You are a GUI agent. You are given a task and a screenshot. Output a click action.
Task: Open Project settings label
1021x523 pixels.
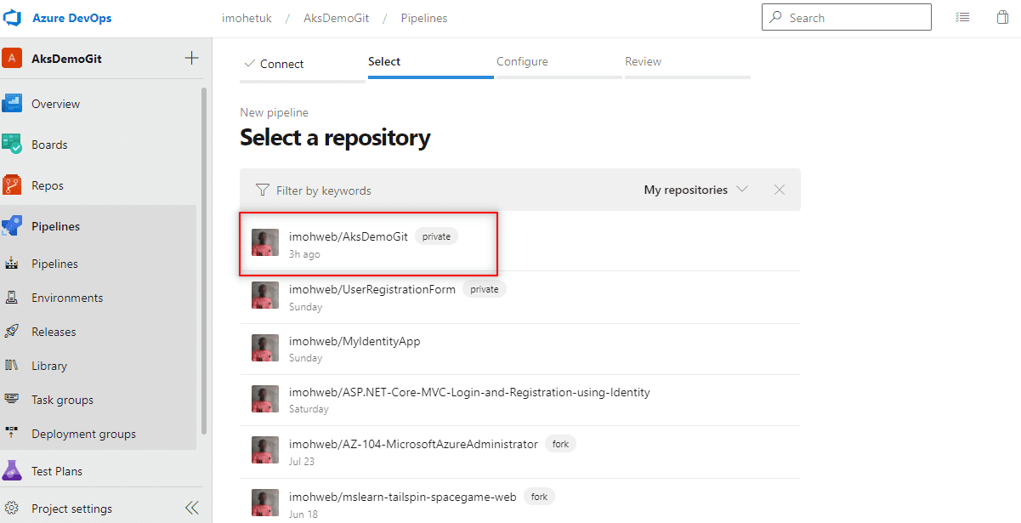pyautogui.click(x=71, y=509)
